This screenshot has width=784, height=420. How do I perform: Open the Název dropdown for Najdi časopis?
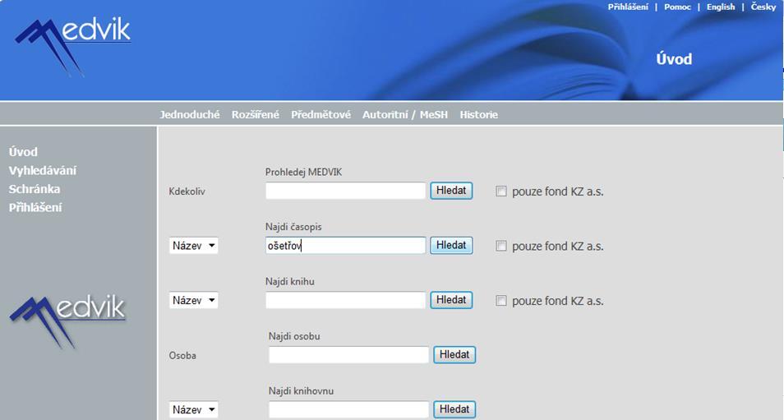click(x=193, y=246)
